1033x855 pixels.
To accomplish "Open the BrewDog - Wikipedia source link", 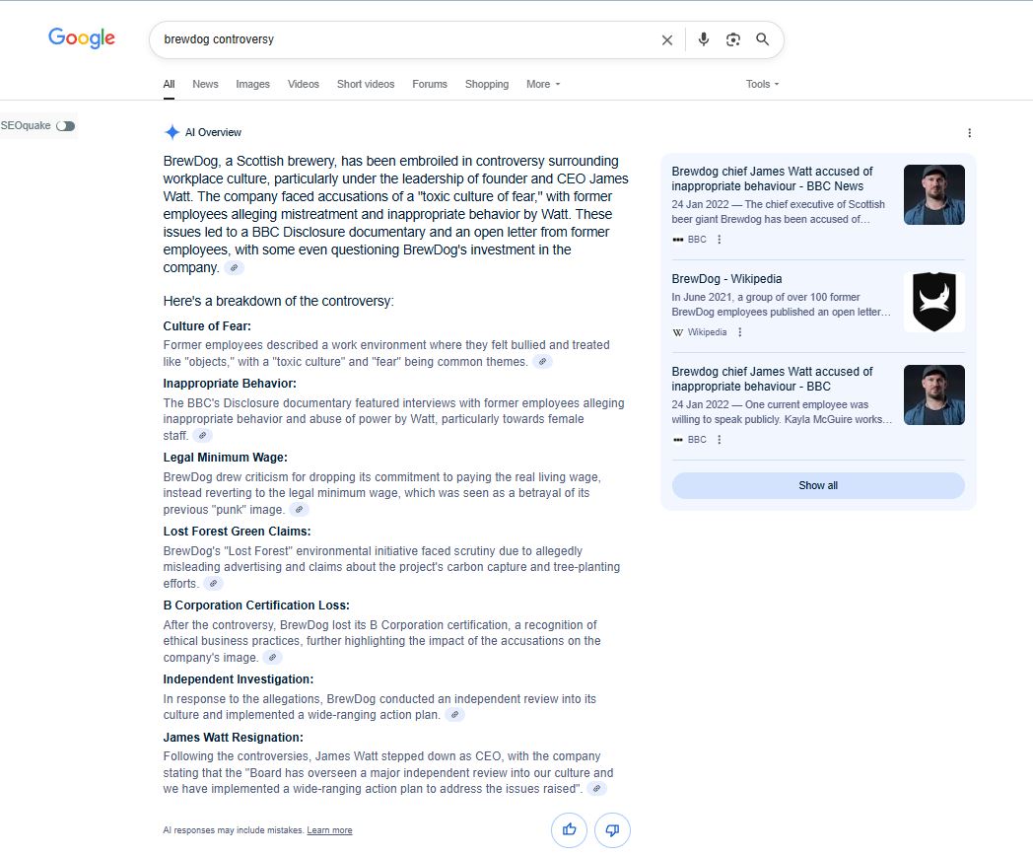I will click(726, 279).
